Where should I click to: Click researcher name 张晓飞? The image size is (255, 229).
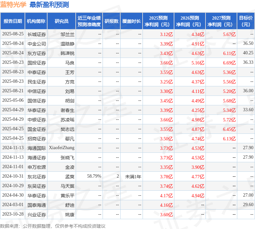tap(67, 158)
